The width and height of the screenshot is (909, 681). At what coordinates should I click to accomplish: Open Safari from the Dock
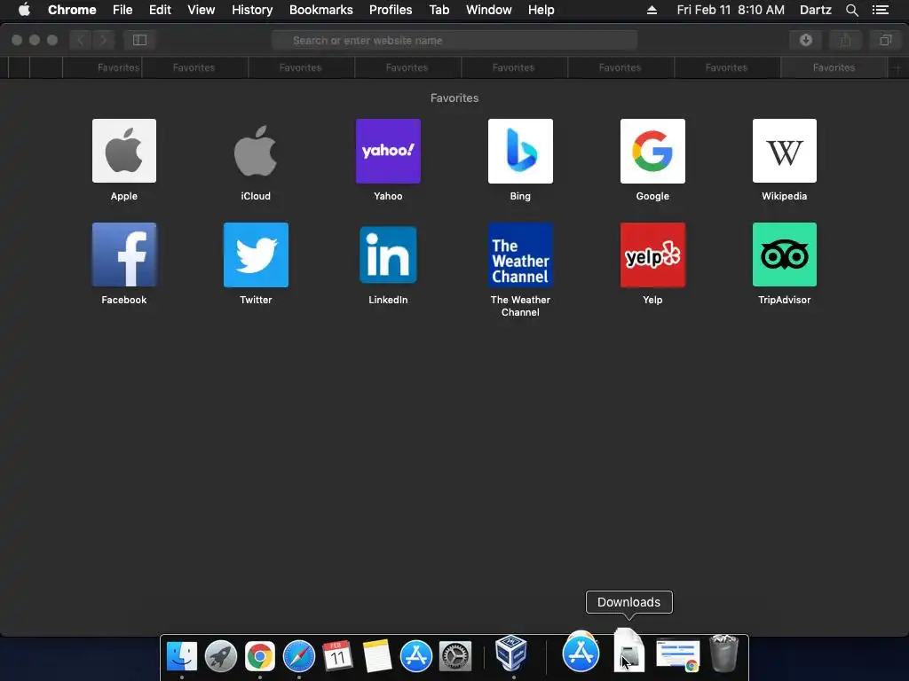click(298, 656)
